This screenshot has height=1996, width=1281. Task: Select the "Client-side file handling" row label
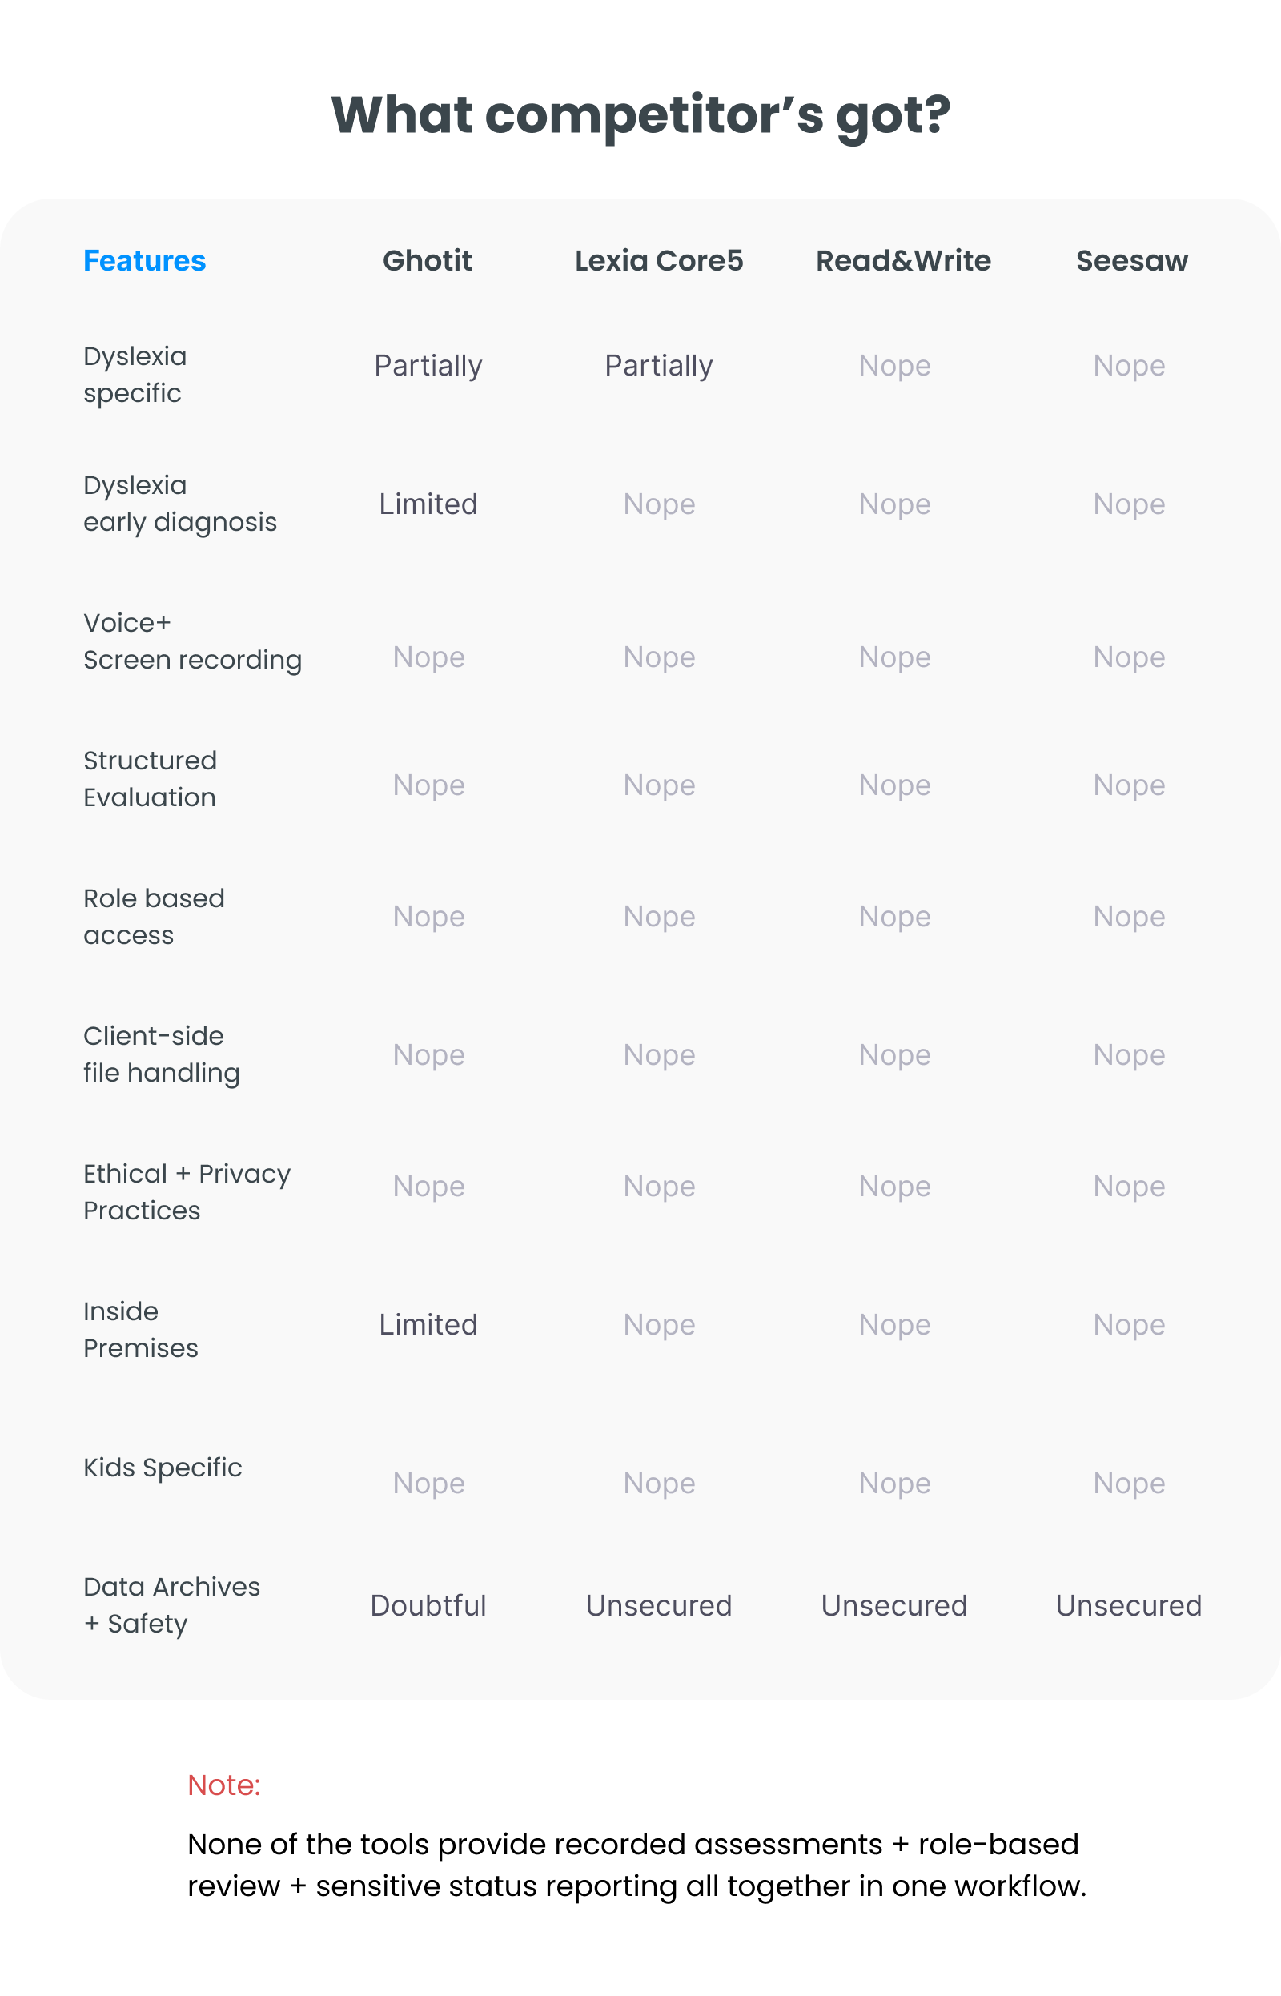162,1054
